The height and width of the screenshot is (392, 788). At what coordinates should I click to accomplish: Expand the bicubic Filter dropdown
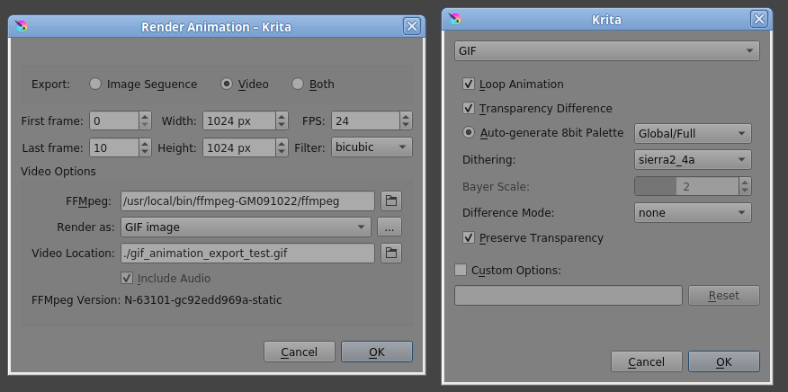coord(372,147)
